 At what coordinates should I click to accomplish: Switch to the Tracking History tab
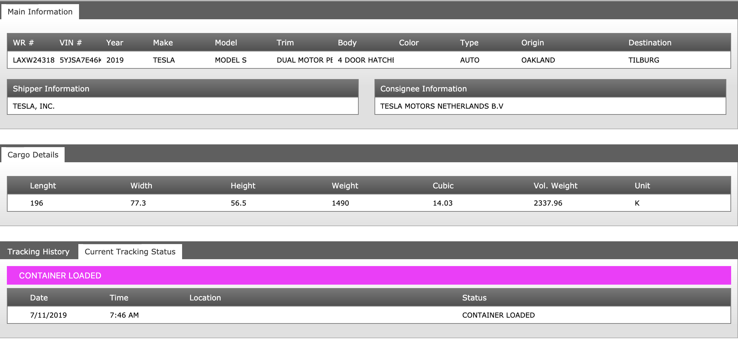[x=38, y=252]
